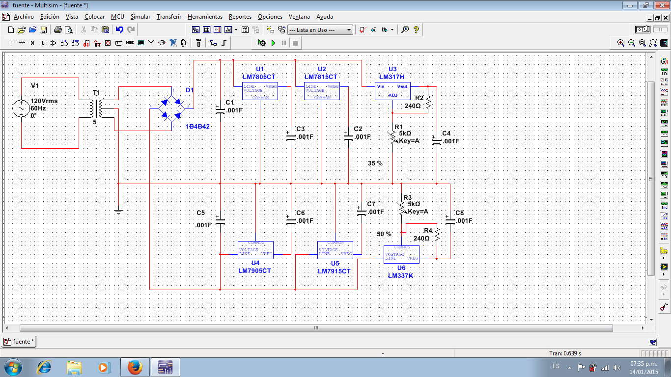This screenshot has width=671, height=377.
Task: Run the simulation with green play button
Action: (274, 43)
